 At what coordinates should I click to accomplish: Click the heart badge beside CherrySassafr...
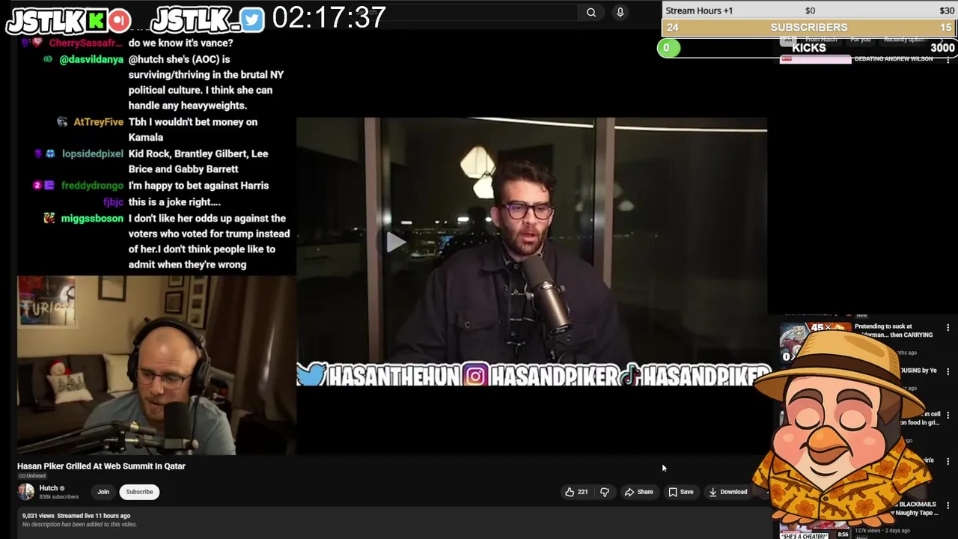(37, 43)
